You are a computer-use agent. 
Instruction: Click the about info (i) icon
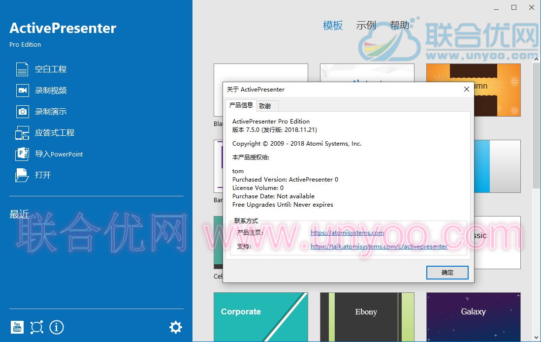pyautogui.click(x=57, y=327)
